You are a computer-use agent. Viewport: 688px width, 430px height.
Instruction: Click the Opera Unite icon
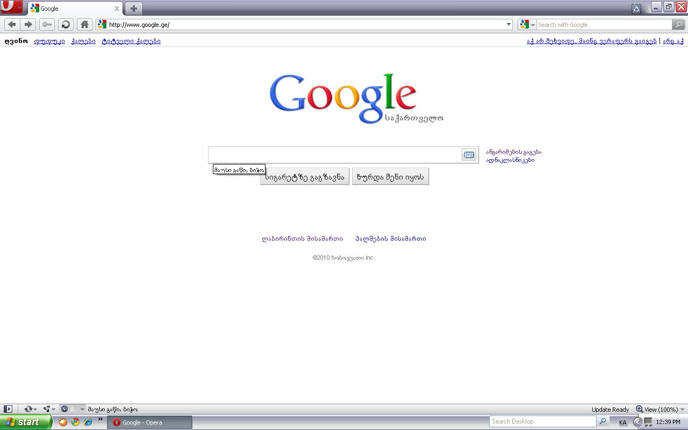coord(47,409)
